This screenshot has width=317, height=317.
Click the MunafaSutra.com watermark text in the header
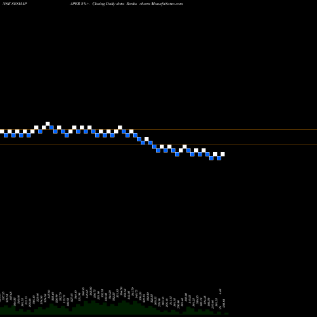[167, 4]
